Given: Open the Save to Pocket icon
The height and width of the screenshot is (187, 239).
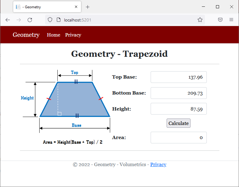Looking at the screenshot, I should tap(220, 20).
